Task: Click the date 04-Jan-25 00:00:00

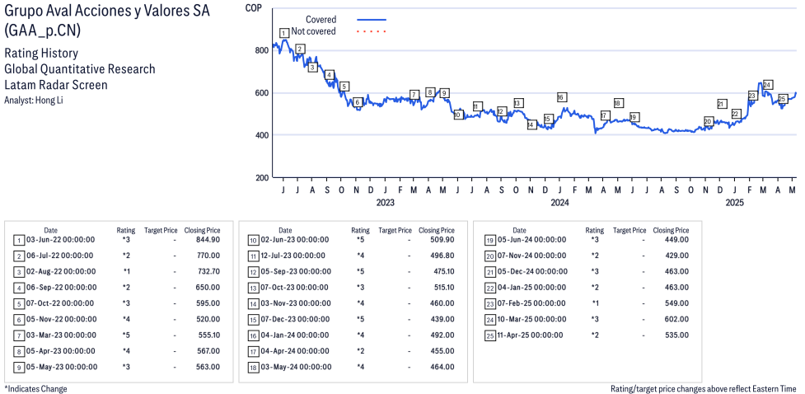Action: coord(531,287)
